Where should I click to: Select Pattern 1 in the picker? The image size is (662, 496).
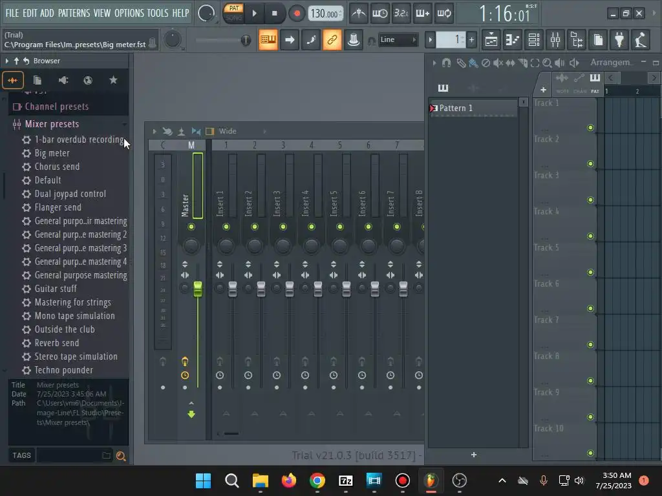[x=473, y=108]
